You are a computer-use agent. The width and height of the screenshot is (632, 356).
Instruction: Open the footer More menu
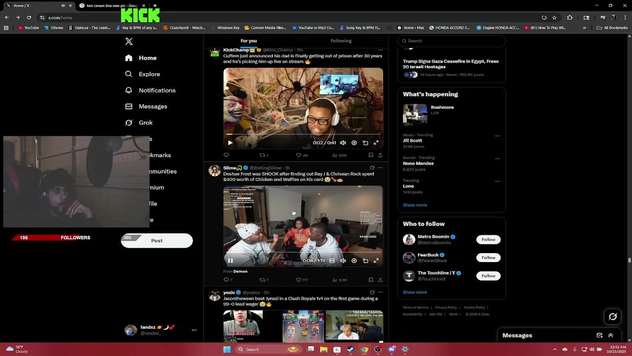point(455,314)
